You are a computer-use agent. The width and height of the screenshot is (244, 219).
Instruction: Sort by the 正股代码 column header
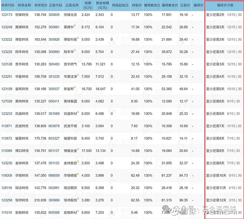point(56,5)
